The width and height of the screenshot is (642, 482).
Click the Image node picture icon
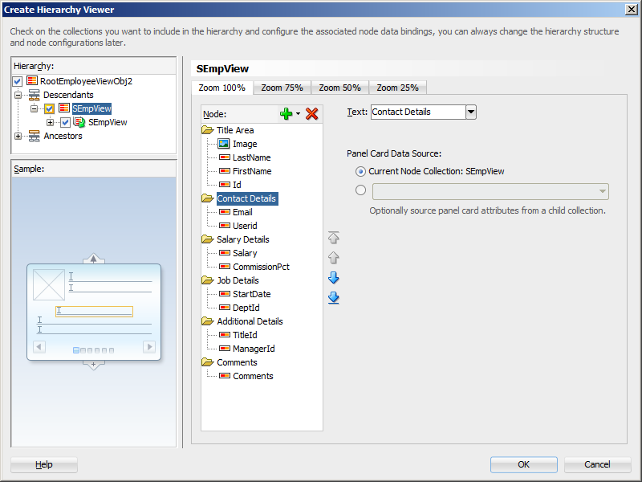224,144
